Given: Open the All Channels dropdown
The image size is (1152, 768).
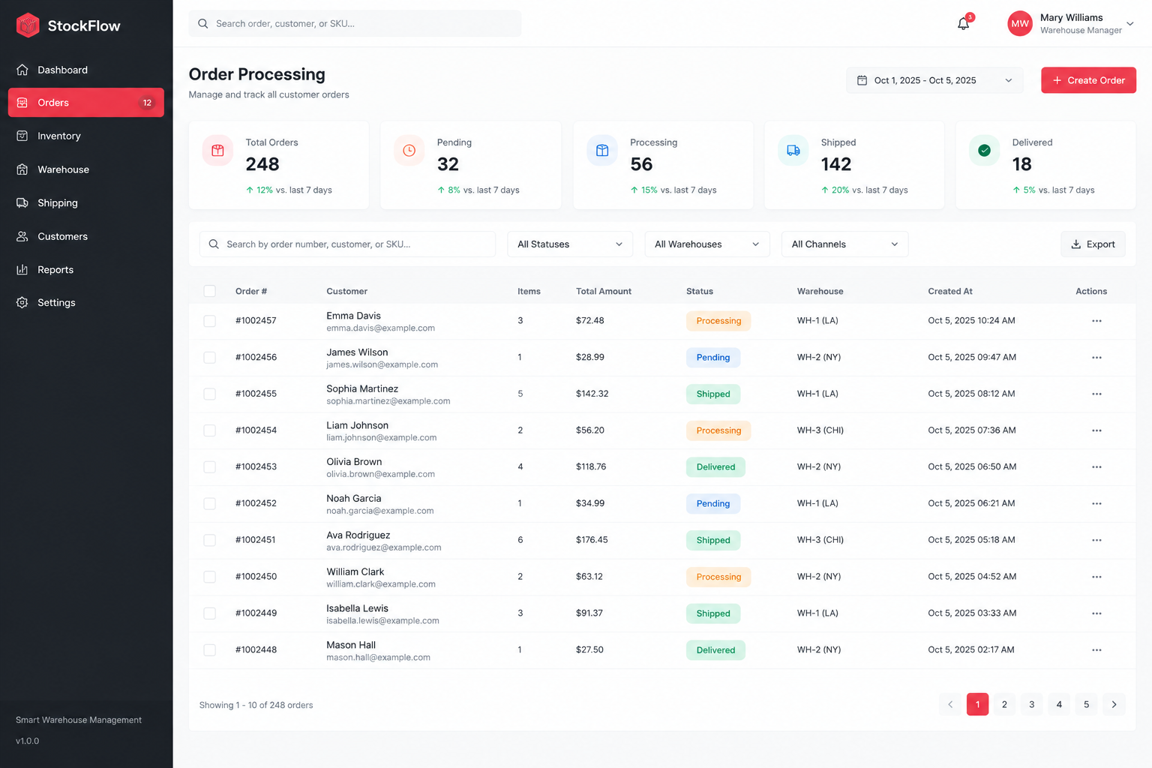Looking at the screenshot, I should point(844,244).
